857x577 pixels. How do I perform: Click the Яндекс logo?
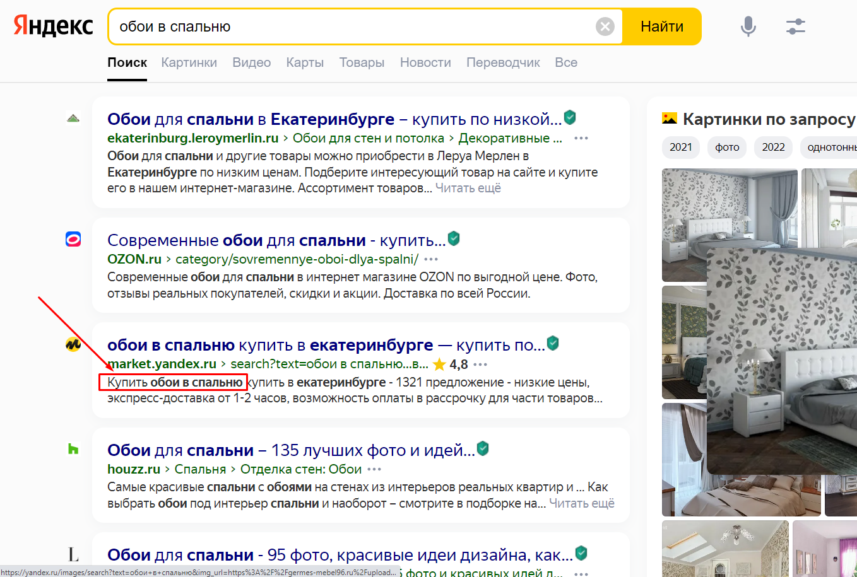(54, 26)
